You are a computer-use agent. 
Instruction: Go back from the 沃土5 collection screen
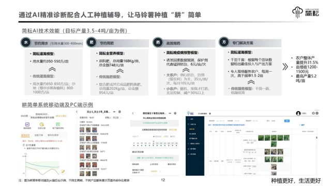77,112
